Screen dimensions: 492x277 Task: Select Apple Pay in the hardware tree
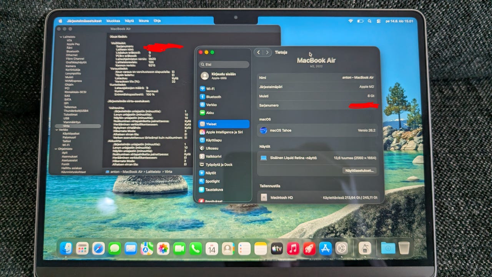pyautogui.click(x=73, y=44)
